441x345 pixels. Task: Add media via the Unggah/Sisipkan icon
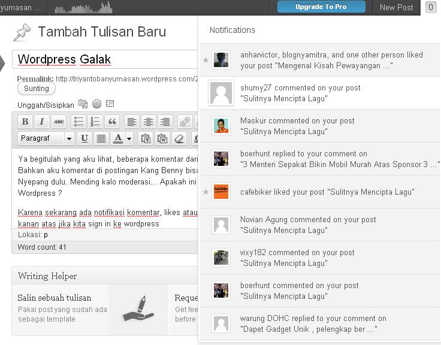(83, 104)
